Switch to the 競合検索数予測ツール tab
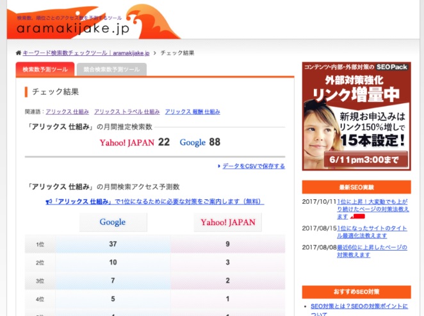Screen dimensions: 424x316 [x=111, y=69]
